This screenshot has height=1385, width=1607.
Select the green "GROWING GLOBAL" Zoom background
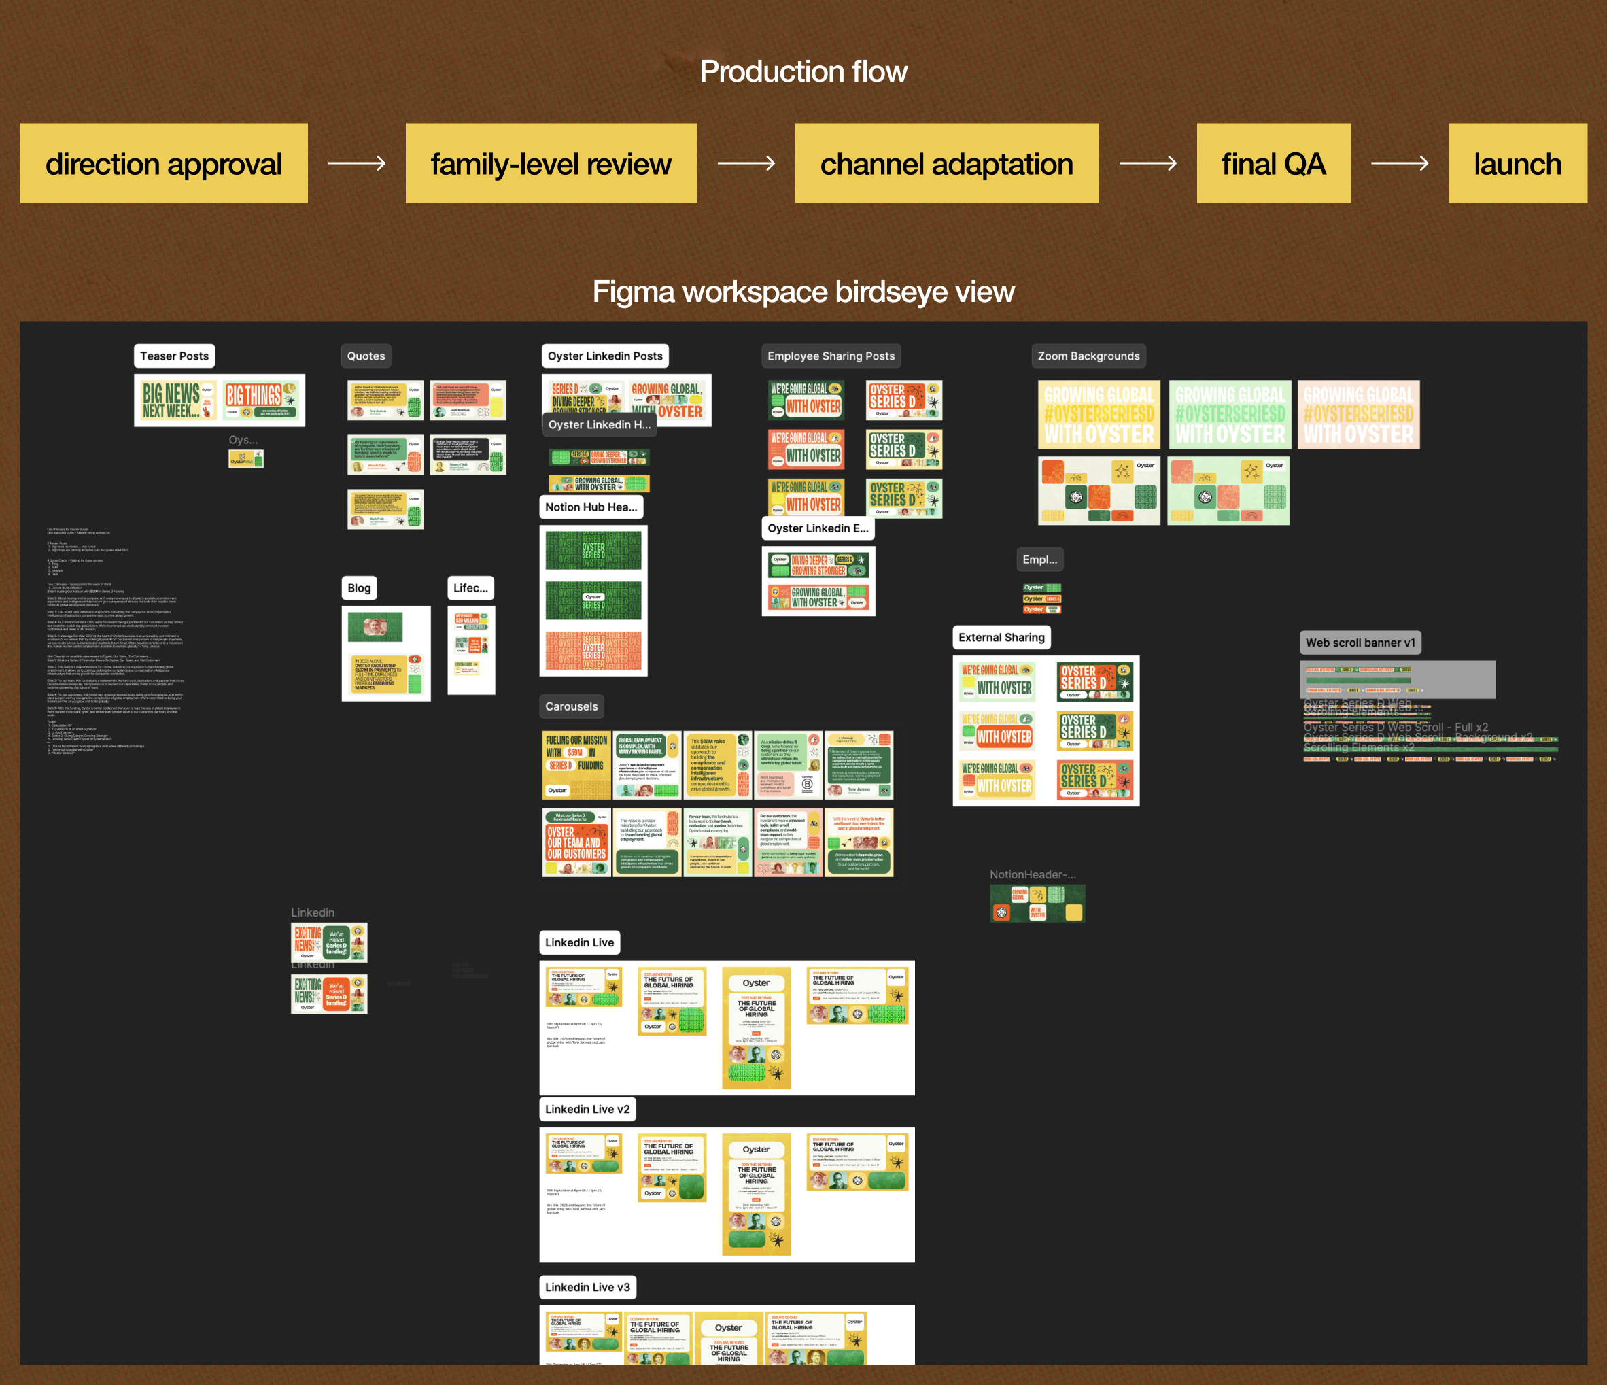(x=1230, y=414)
